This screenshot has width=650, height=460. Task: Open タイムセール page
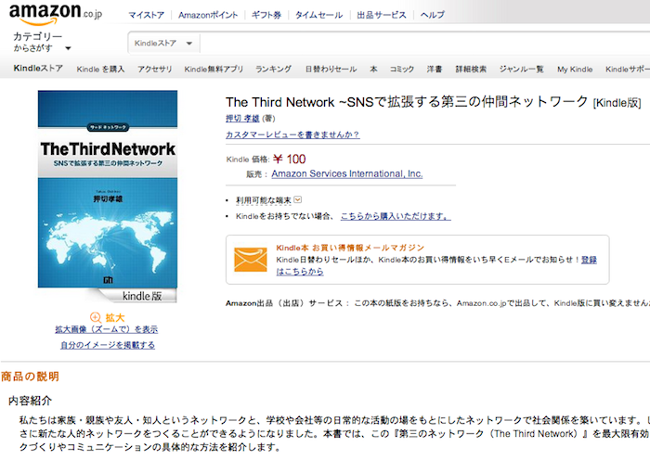coord(318,16)
